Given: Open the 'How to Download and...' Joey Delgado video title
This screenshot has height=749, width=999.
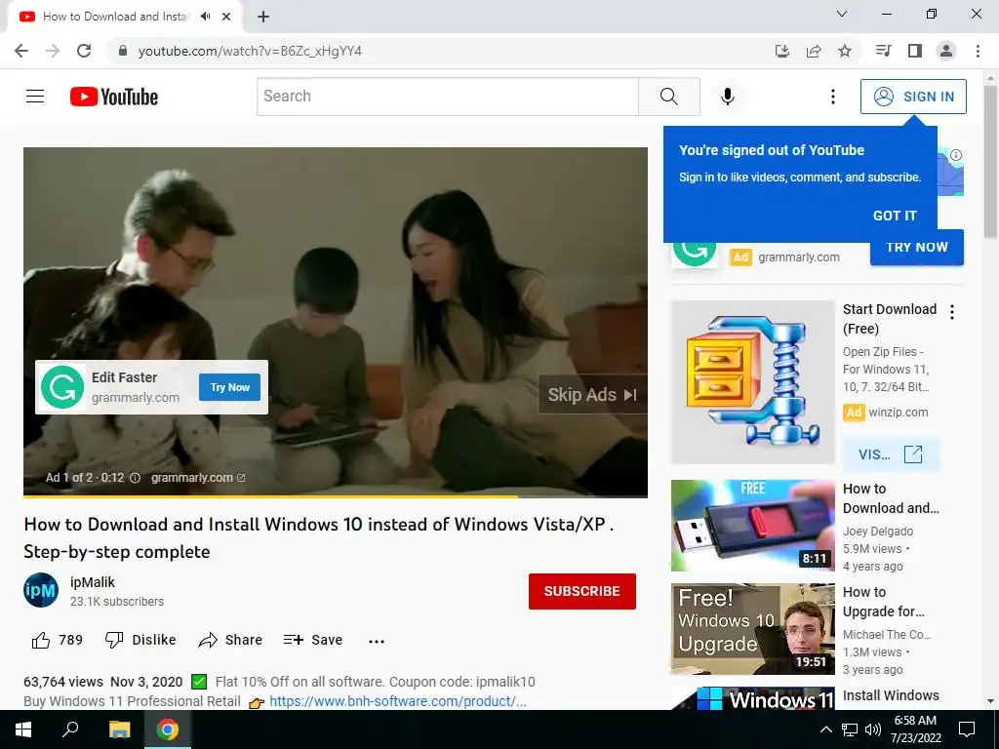Looking at the screenshot, I should [x=891, y=498].
